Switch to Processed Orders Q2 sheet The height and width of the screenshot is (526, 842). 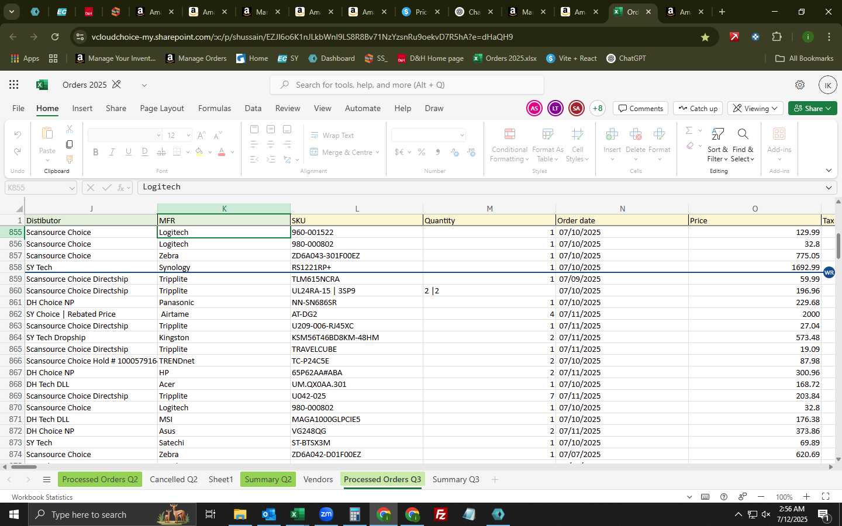(x=100, y=479)
